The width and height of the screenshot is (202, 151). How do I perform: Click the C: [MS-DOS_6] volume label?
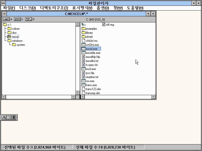pos(95,20)
